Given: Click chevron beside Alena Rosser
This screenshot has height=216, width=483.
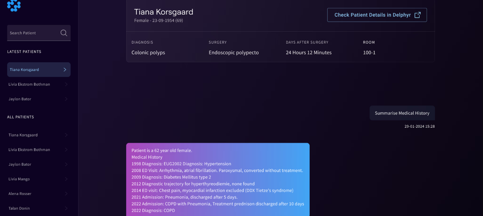Looking at the screenshot, I should 66,194.
